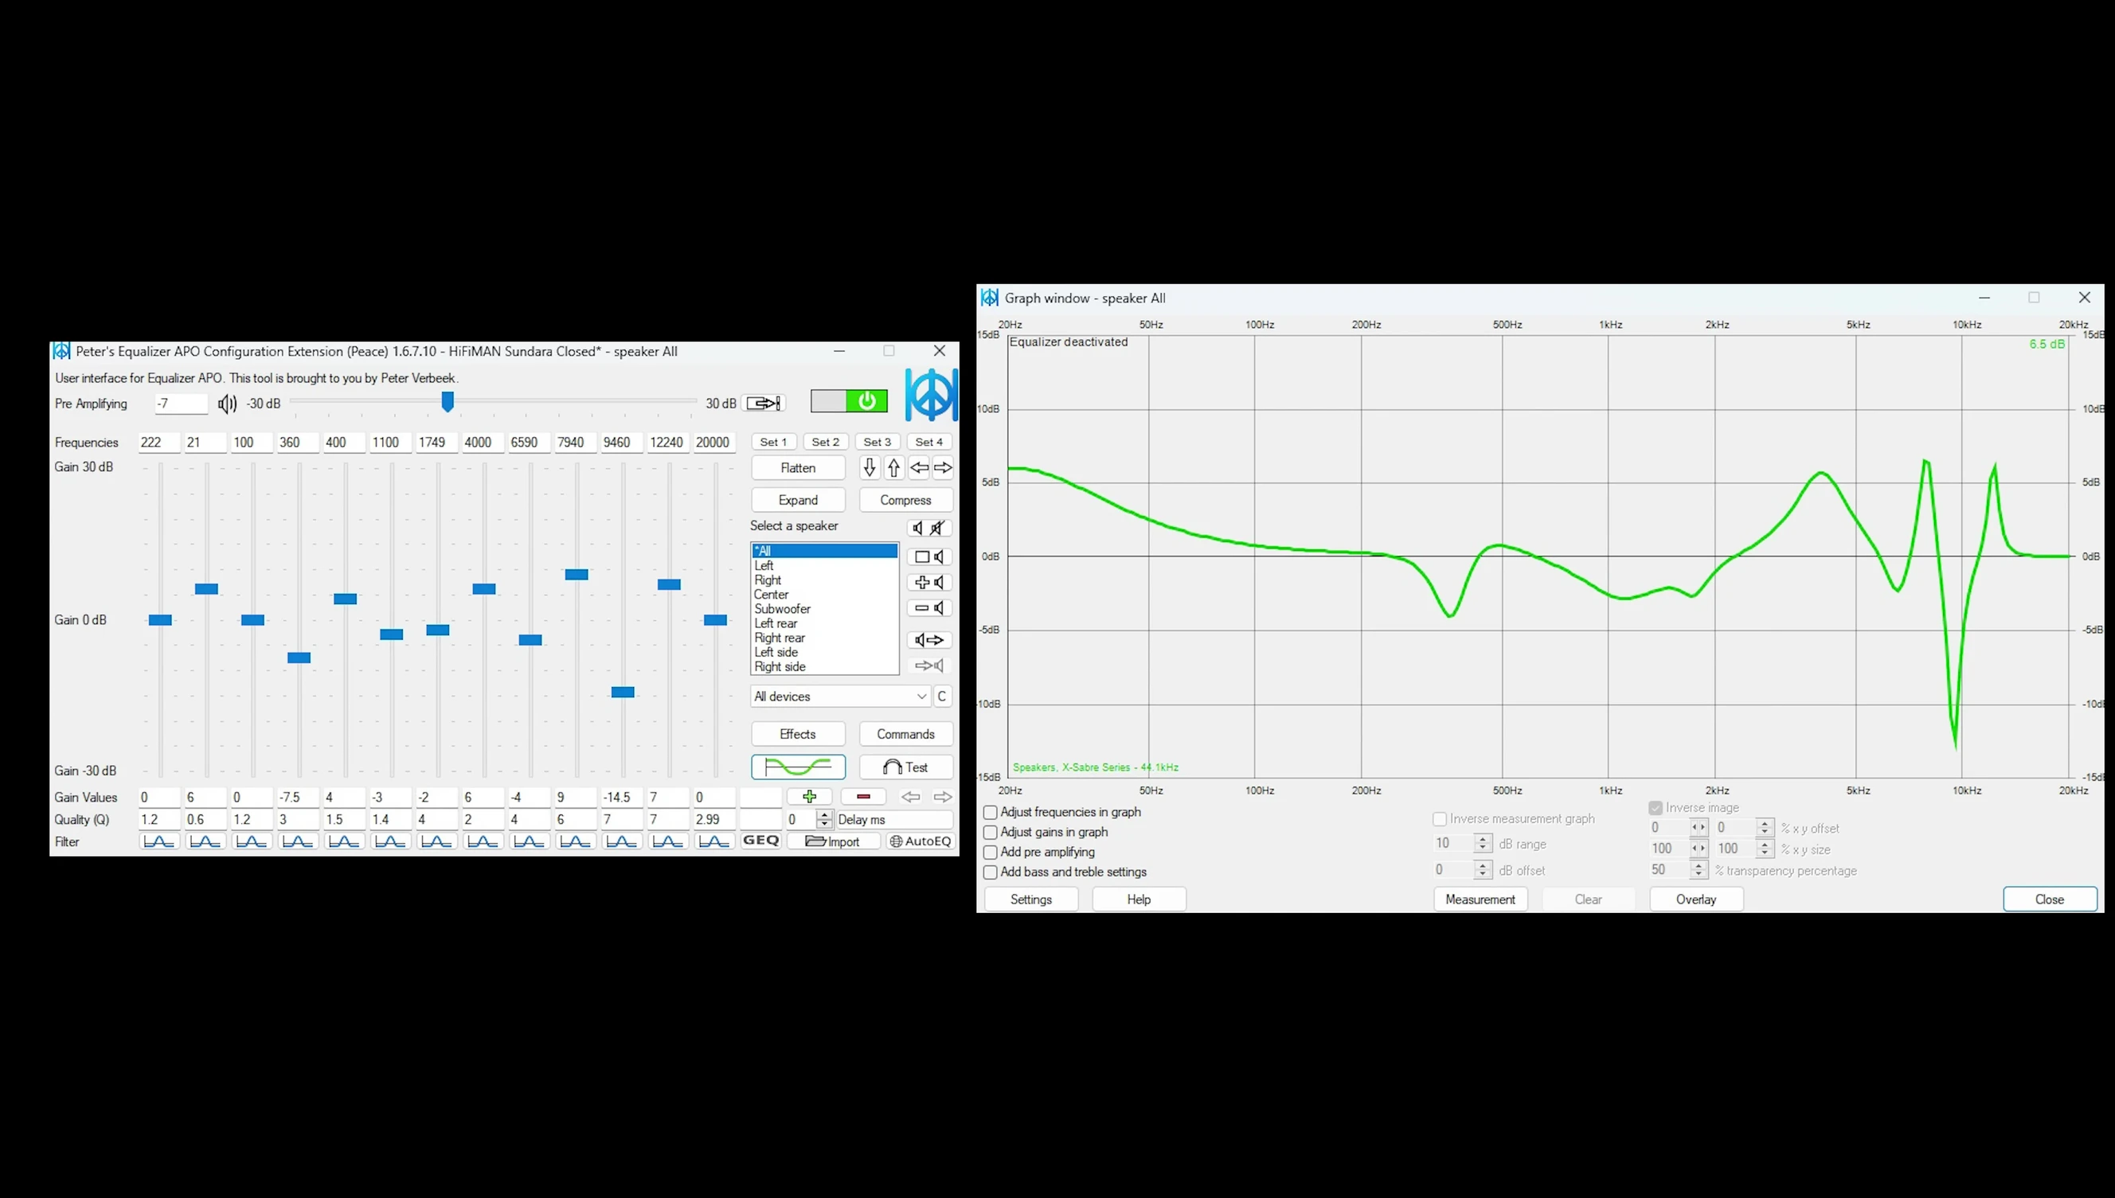
Task: Click stepper of second x y size field
Action: (1765, 849)
